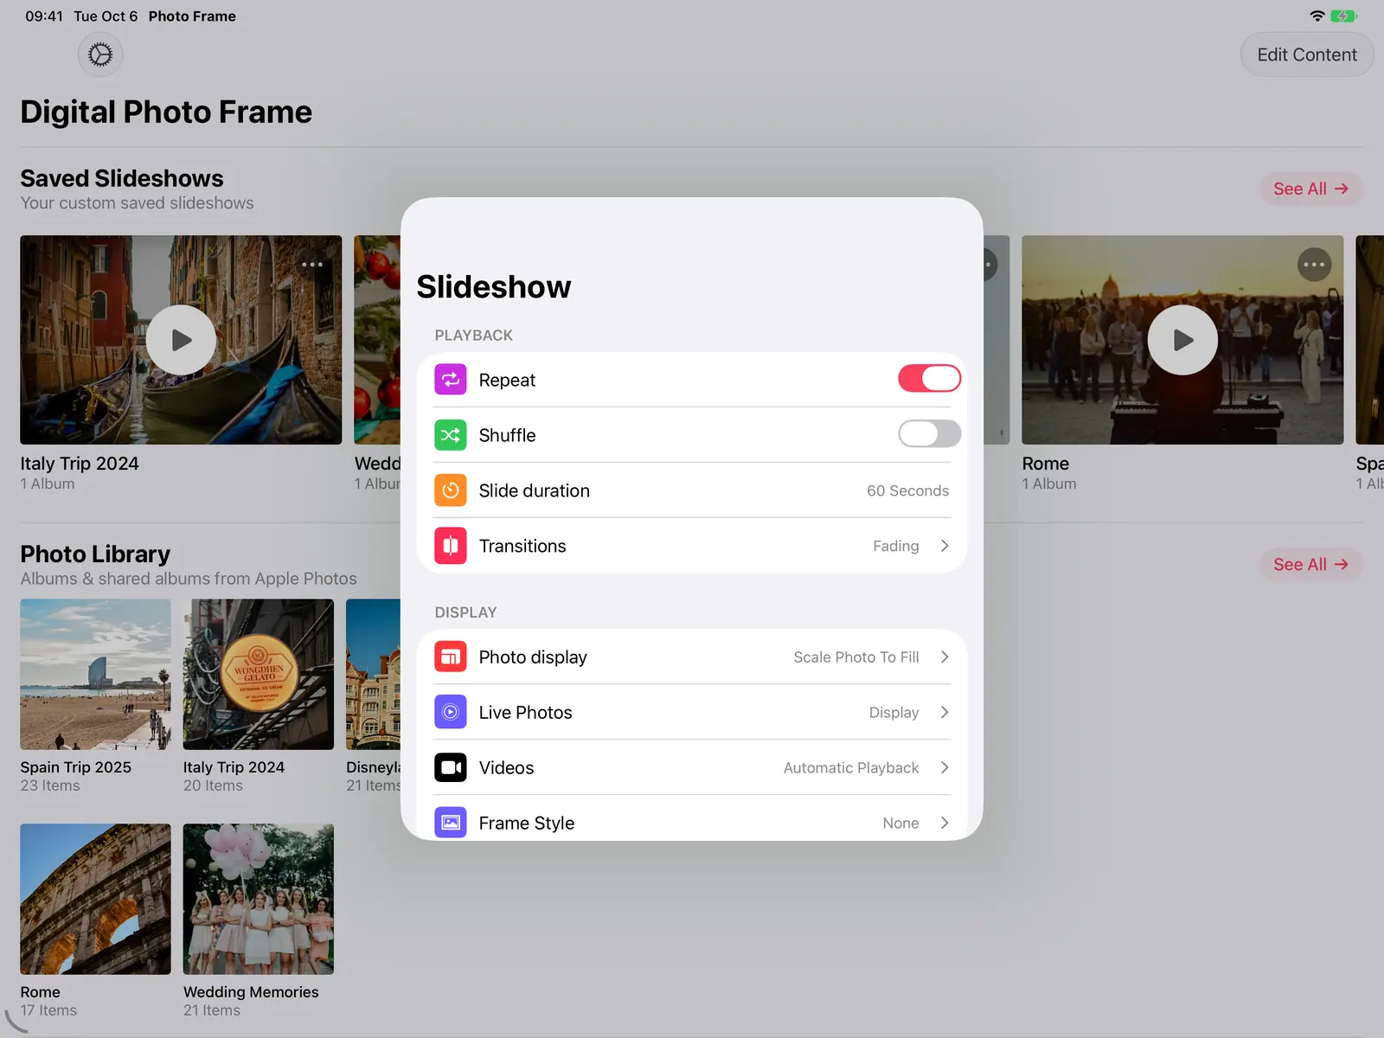Click the 23 Items label under Spain Trip
The height and width of the screenshot is (1038, 1384).
(50, 785)
